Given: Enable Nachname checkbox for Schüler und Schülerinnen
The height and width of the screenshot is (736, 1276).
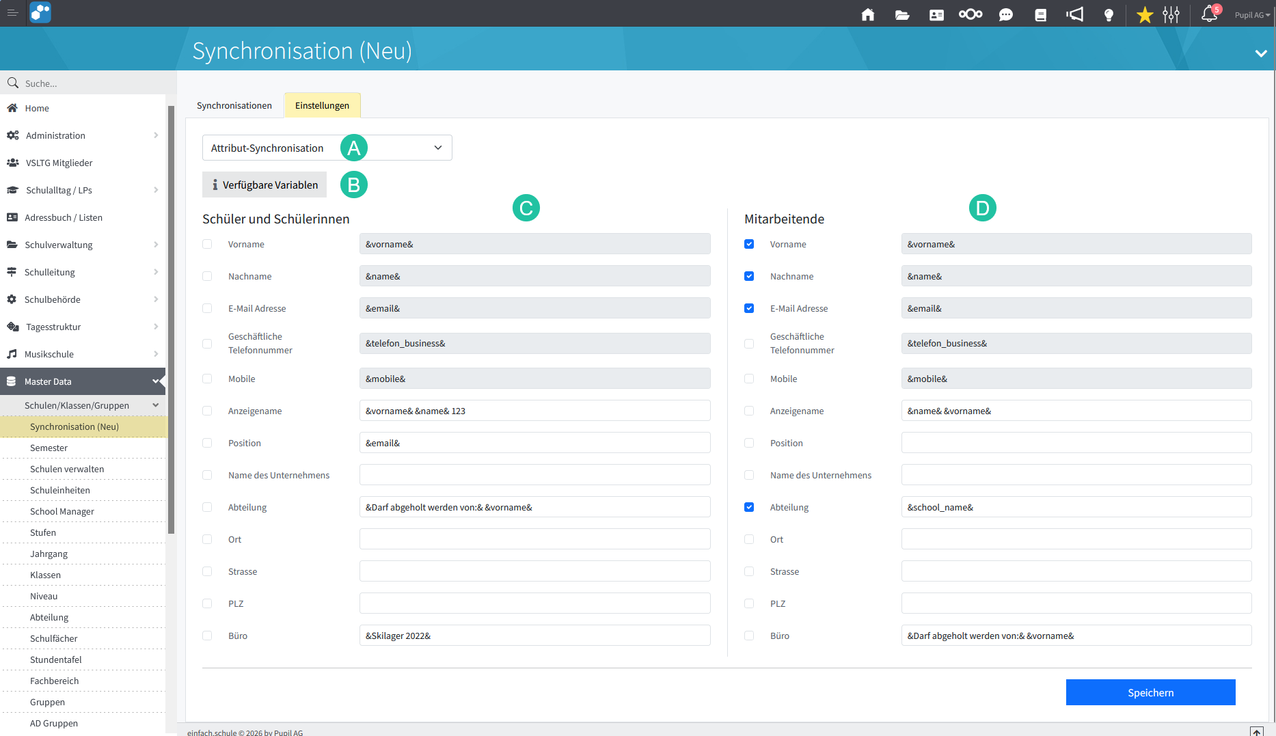Looking at the screenshot, I should coord(207,276).
